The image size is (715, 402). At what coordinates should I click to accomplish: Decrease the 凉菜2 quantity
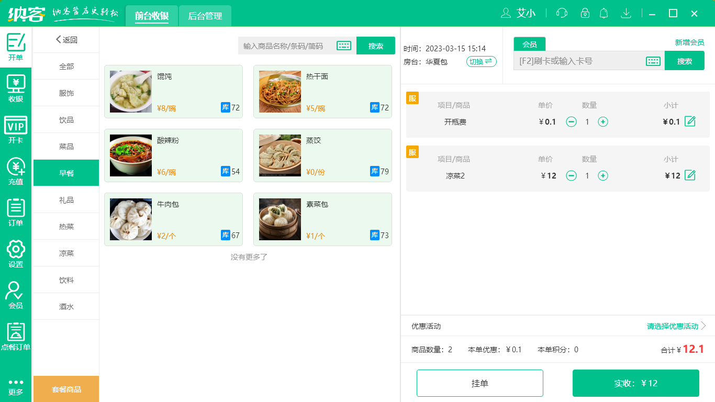coord(571,175)
